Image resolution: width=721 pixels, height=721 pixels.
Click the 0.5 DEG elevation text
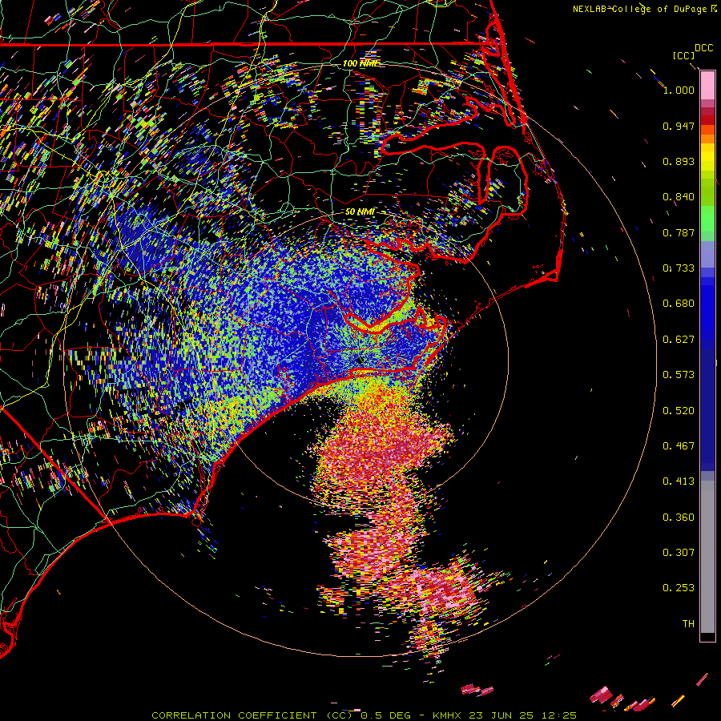point(385,715)
